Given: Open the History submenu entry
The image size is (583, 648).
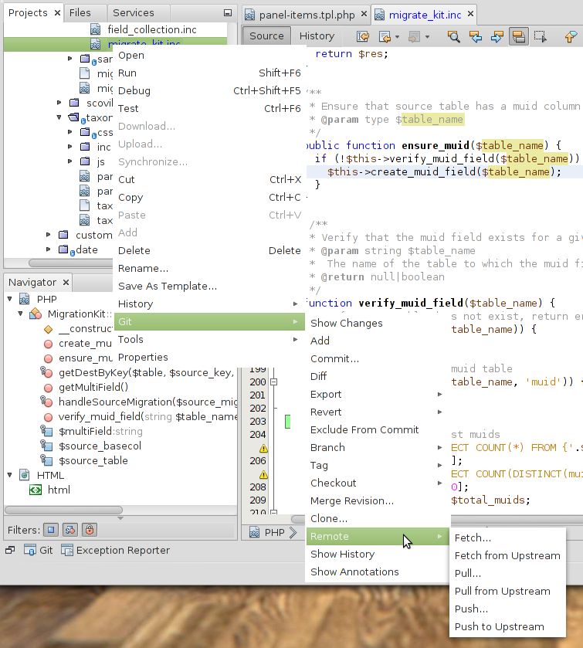Looking at the screenshot, I should point(208,304).
